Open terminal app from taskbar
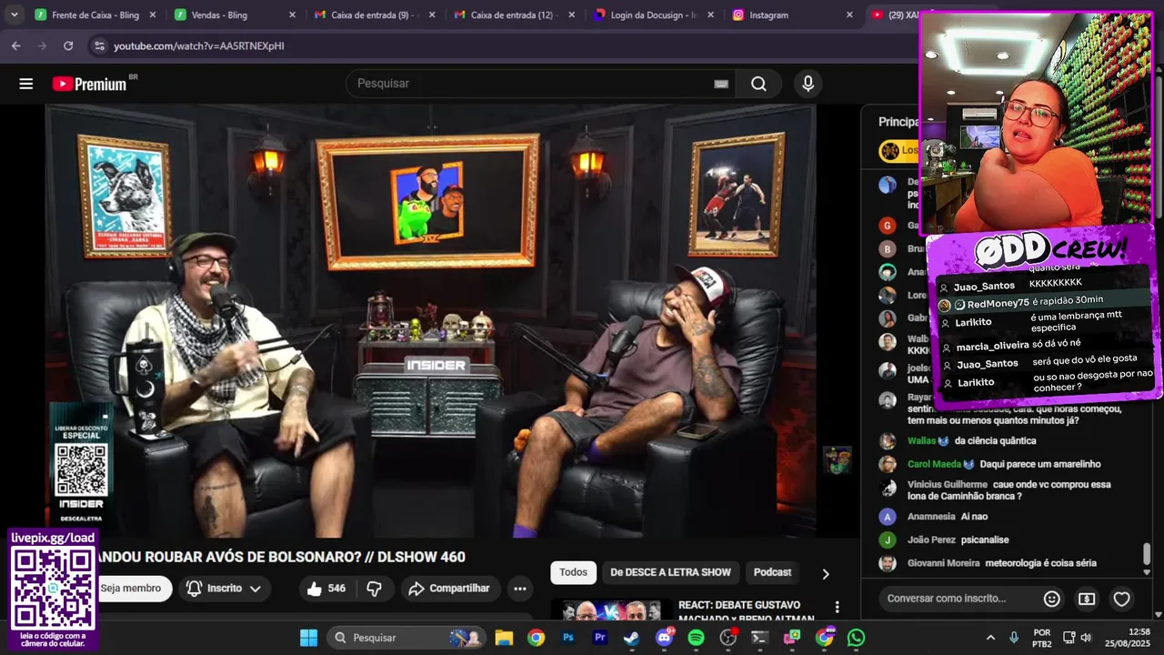Viewport: 1164px width, 655px height. (x=759, y=638)
